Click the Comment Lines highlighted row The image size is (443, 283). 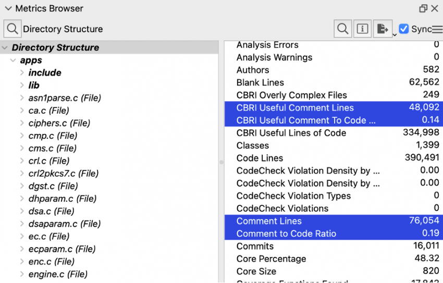click(334, 221)
